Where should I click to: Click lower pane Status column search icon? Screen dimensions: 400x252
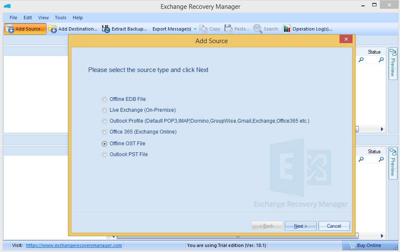pos(381,159)
